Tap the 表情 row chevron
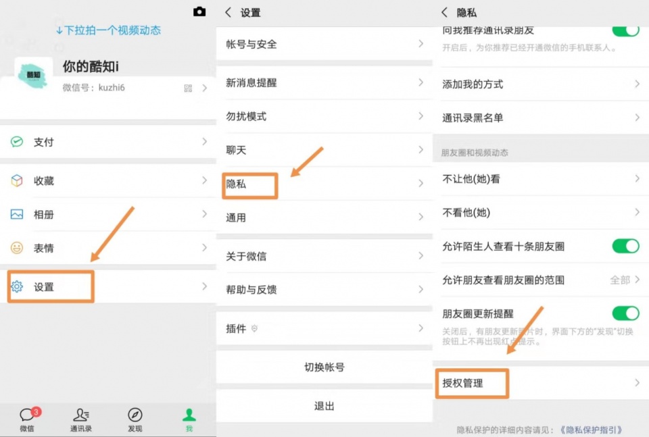Image resolution: width=649 pixels, height=437 pixels. click(x=204, y=247)
